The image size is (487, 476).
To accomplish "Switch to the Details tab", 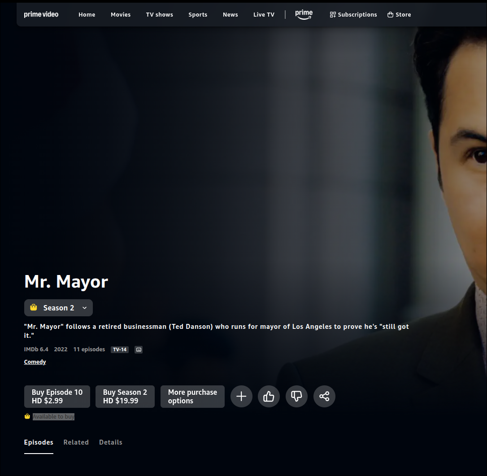I will (x=110, y=442).
